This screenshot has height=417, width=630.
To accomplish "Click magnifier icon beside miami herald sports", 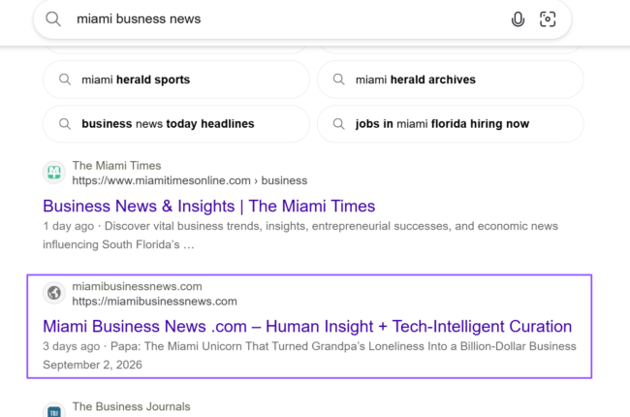I will pyautogui.click(x=65, y=80).
